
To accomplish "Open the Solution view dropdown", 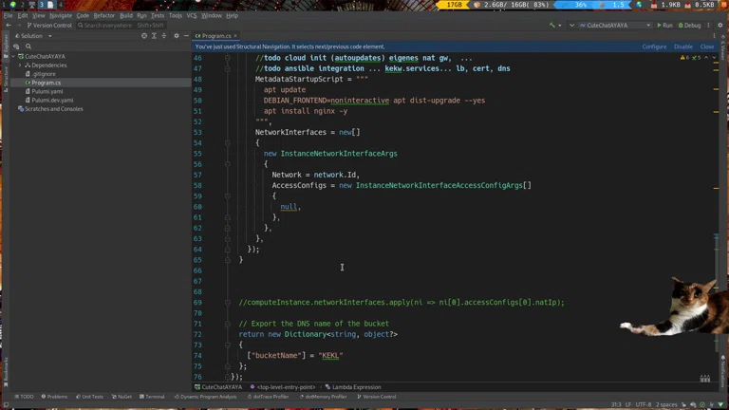I will click(49, 36).
